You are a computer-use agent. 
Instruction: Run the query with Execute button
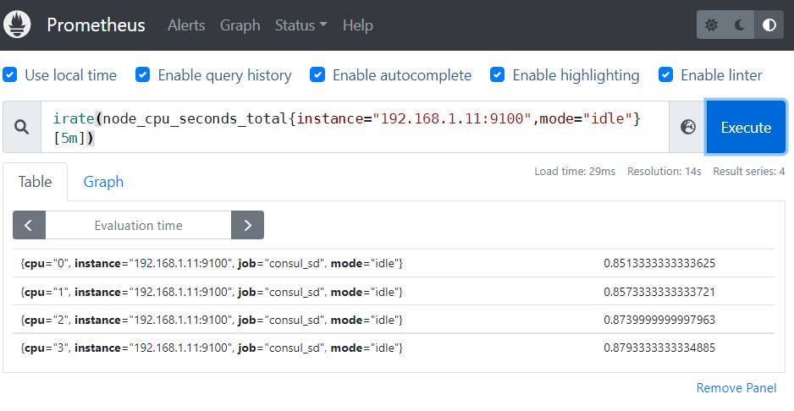pyautogui.click(x=746, y=127)
